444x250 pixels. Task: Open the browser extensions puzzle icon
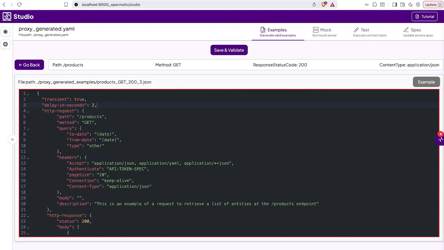(x=375, y=5)
